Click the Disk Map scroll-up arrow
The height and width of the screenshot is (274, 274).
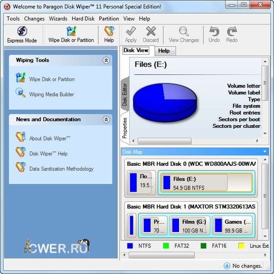pos(265,159)
